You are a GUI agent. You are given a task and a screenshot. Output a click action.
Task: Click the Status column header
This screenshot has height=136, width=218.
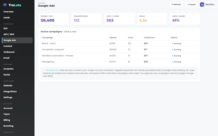tap(174, 38)
